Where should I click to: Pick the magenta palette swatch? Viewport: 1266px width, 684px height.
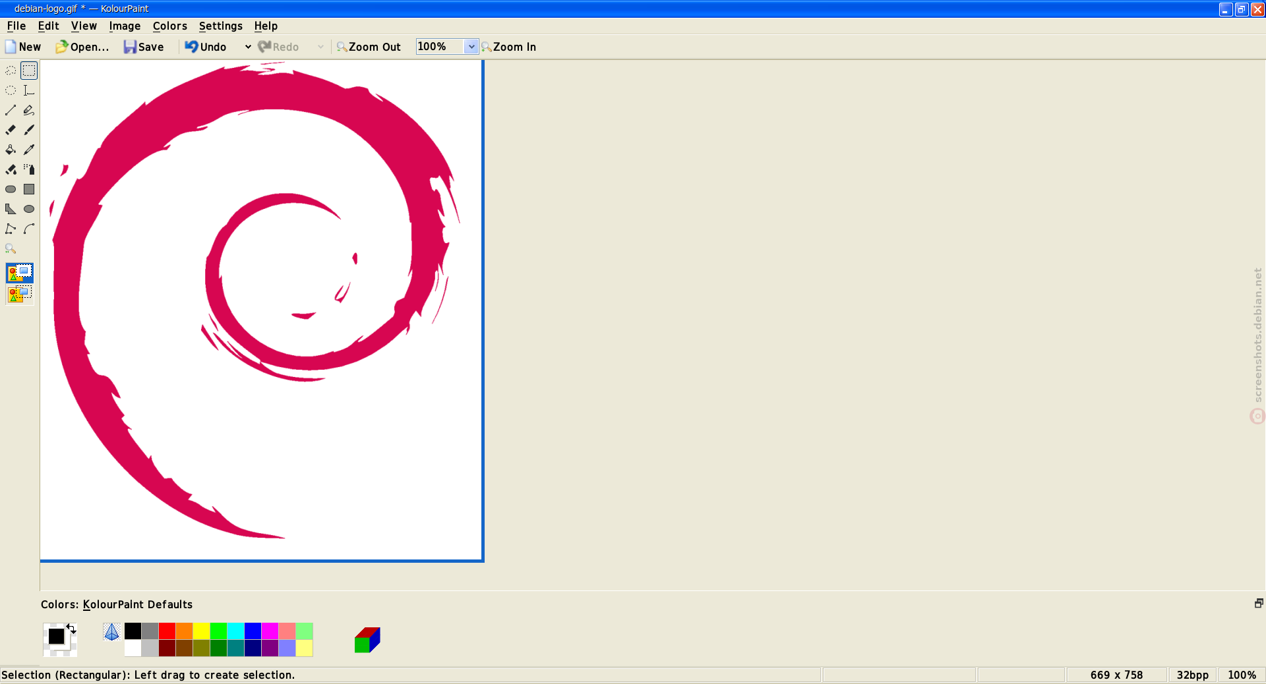pyautogui.click(x=270, y=631)
